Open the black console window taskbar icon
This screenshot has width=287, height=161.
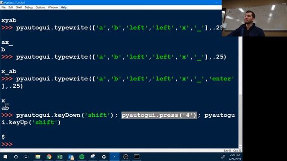pos(137,157)
